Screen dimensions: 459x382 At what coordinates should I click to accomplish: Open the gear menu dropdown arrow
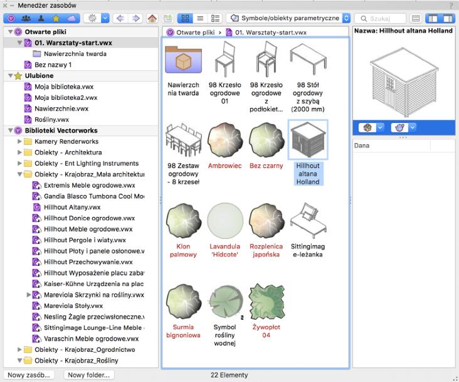pyautogui.click(x=105, y=18)
